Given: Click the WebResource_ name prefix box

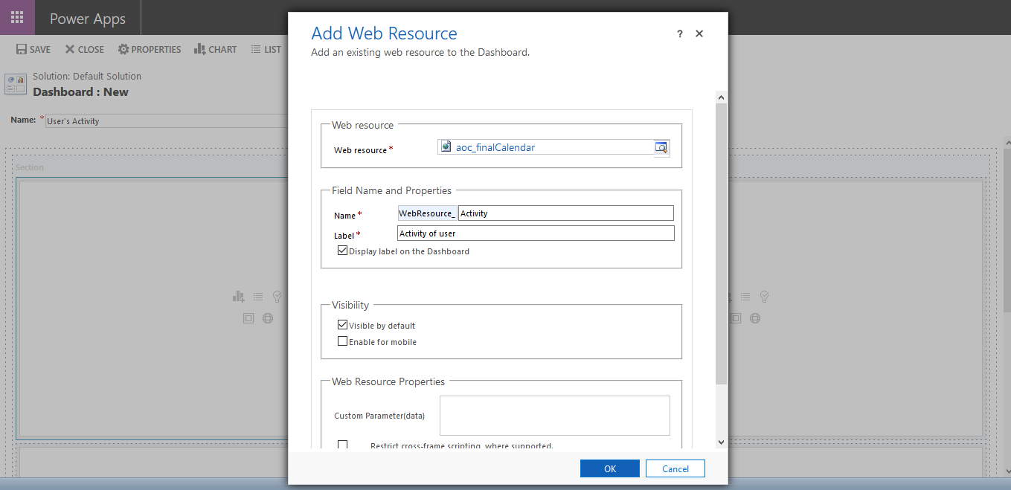Looking at the screenshot, I should tap(428, 213).
